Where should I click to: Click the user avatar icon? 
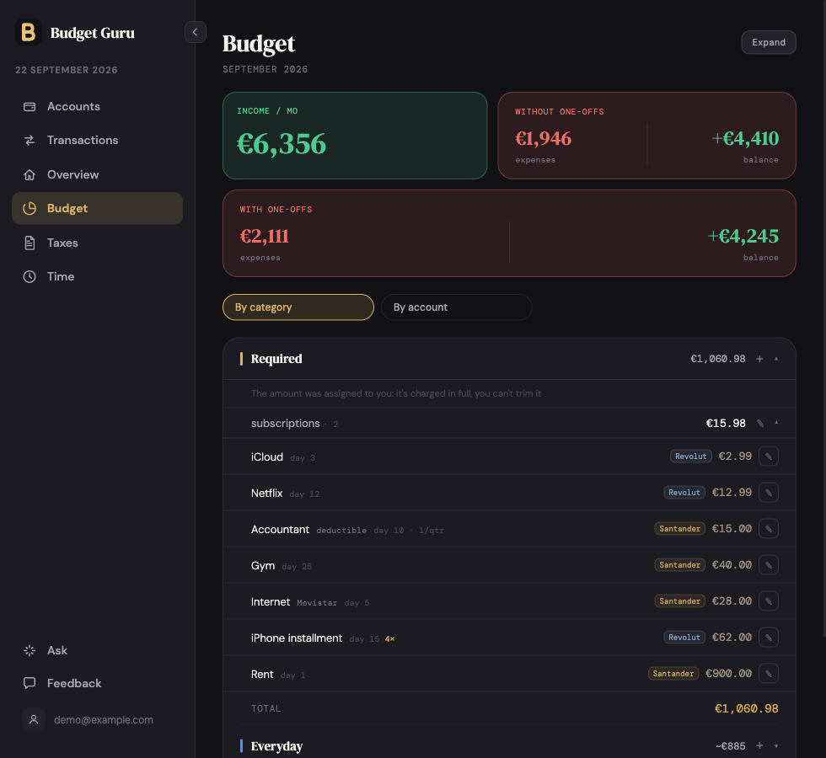tap(34, 719)
